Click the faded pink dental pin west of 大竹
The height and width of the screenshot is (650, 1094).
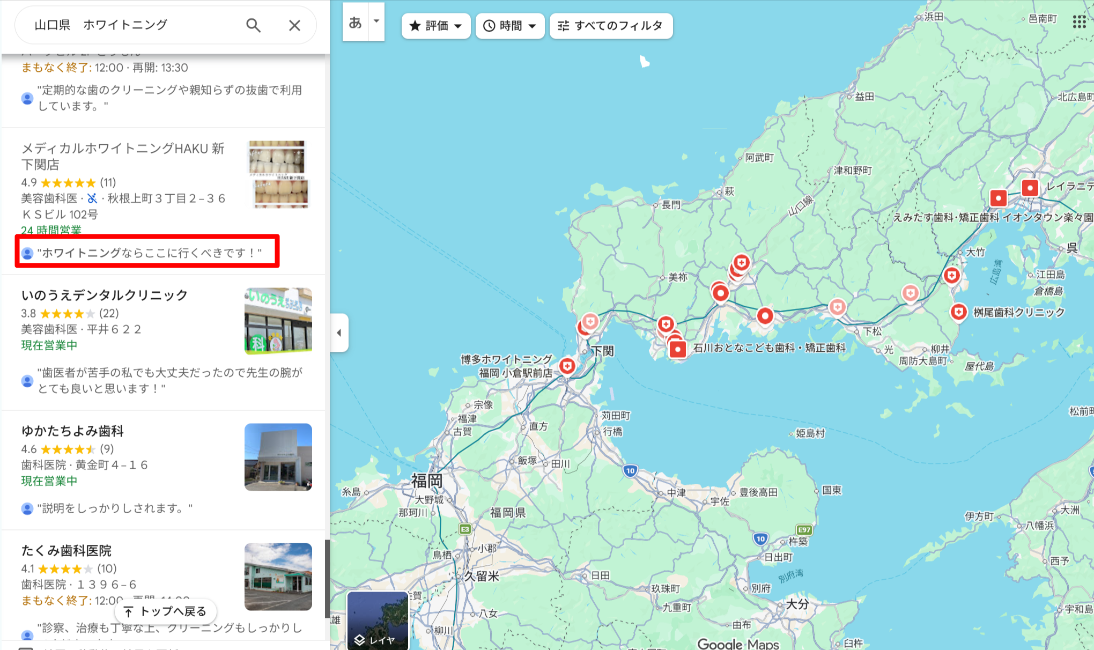[910, 293]
